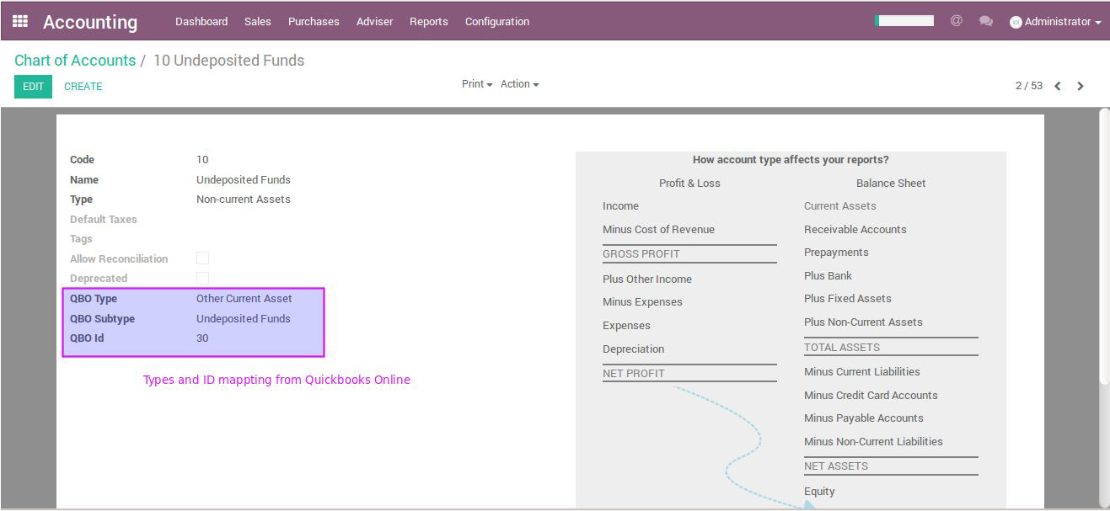The height and width of the screenshot is (511, 1110).
Task: Toggle the Deprecated checkbox
Action: click(202, 278)
